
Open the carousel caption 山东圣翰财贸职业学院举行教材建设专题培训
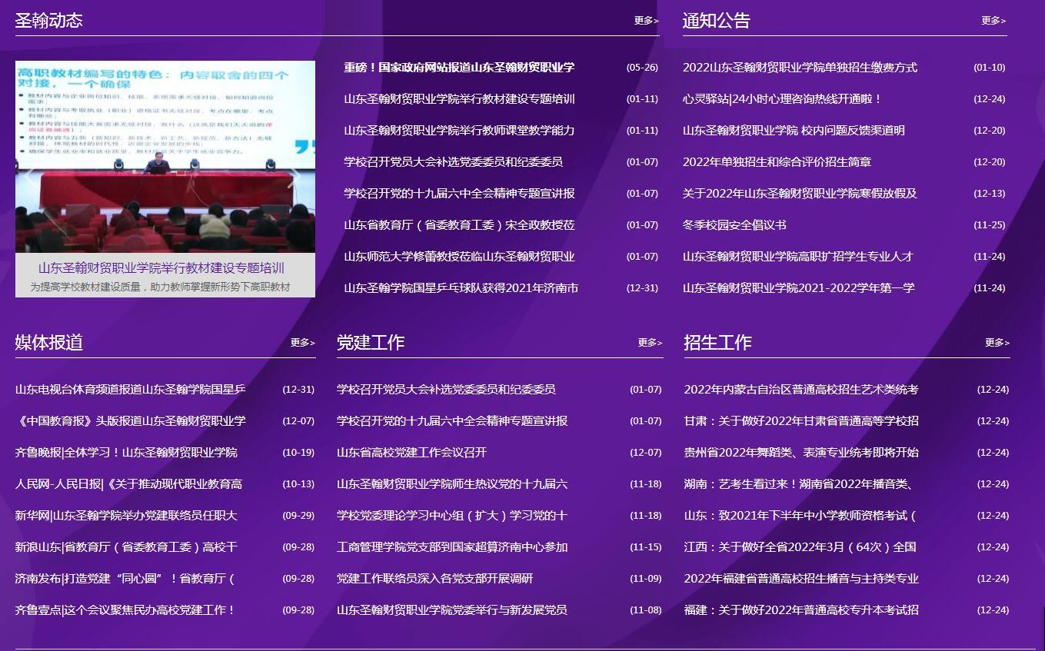161,268
